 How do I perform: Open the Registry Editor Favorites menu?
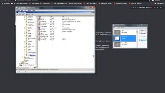click(28, 14)
